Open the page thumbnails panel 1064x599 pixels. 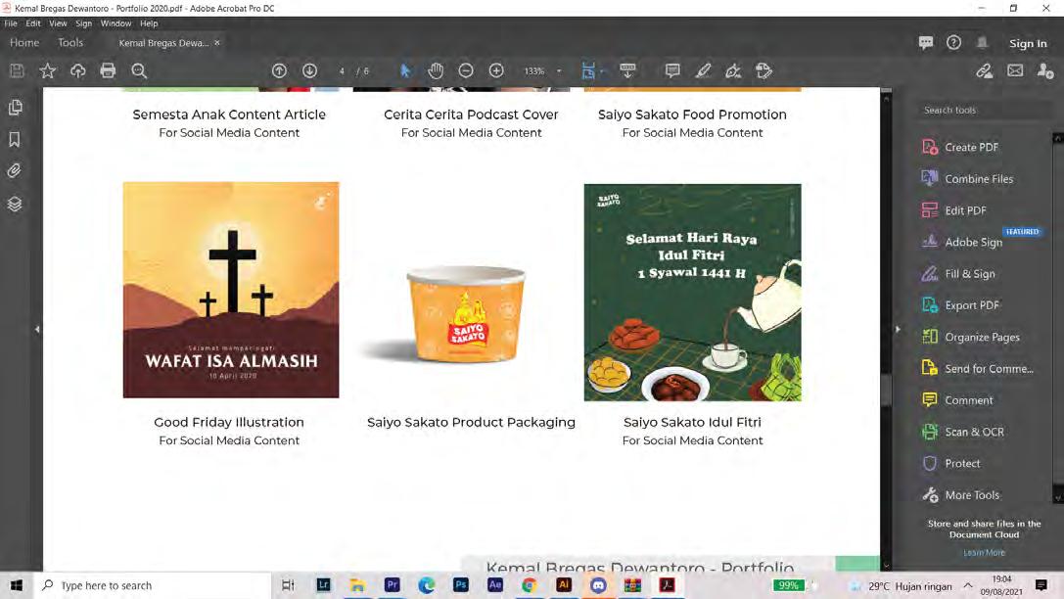click(15, 108)
